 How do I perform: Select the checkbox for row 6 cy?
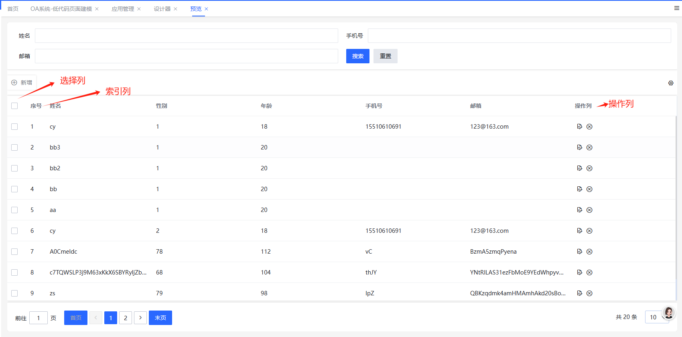coord(14,231)
